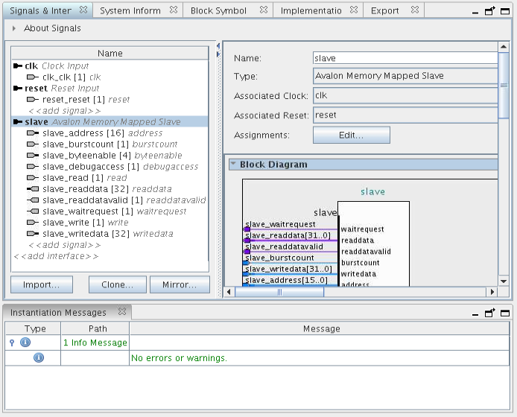Close the Instantiation Messages tab
This screenshot has width=517, height=417.
pyautogui.click(x=122, y=312)
